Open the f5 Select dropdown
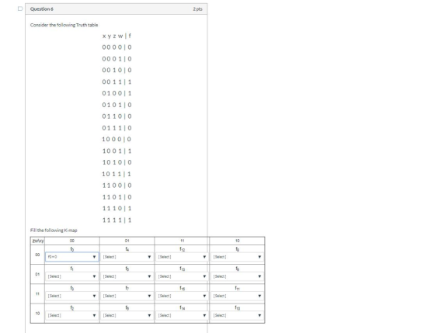This screenshot has width=435, height=333. pyautogui.click(x=127, y=276)
